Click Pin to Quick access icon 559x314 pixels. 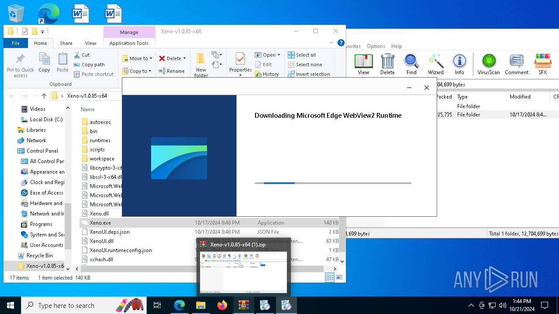point(20,65)
